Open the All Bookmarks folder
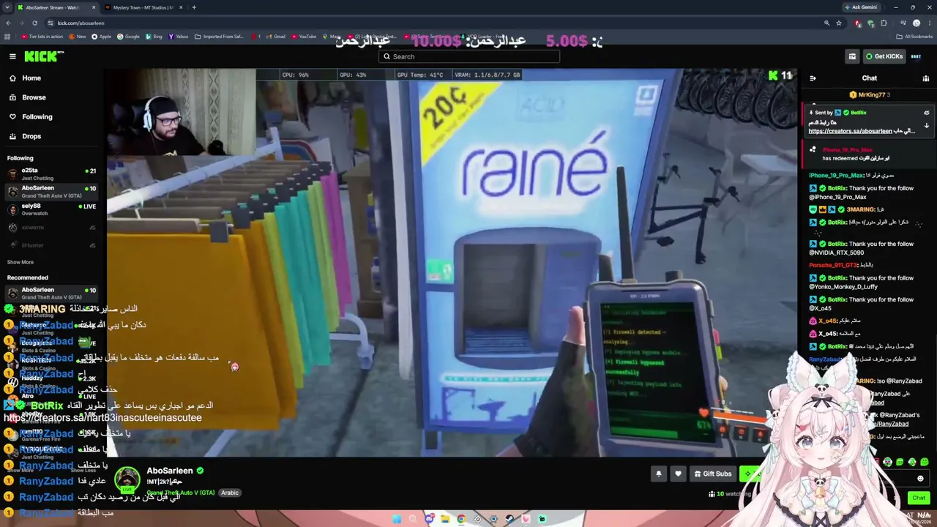Image resolution: width=937 pixels, height=527 pixels. (x=914, y=37)
